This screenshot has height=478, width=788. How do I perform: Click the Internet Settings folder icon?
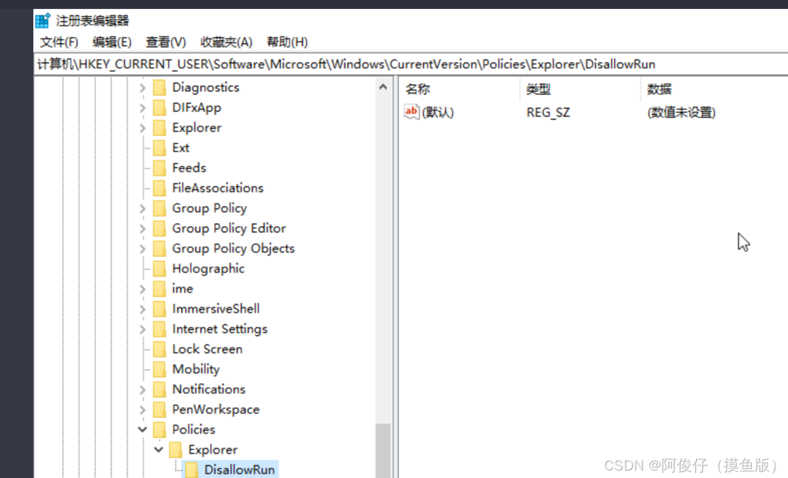coord(159,328)
